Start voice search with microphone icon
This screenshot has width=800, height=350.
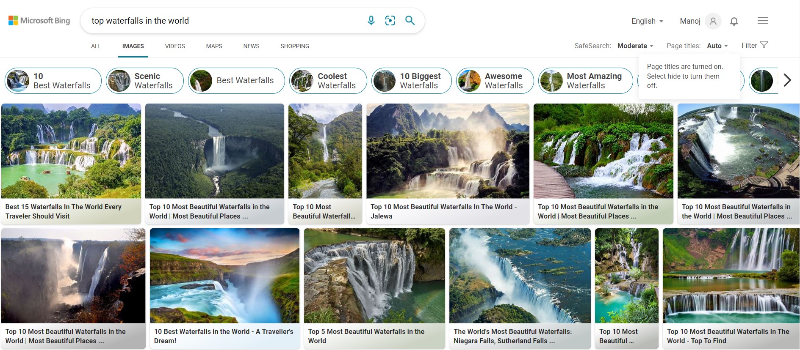[371, 20]
